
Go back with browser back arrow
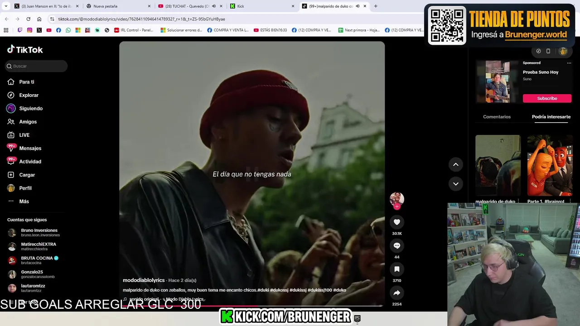[6, 19]
